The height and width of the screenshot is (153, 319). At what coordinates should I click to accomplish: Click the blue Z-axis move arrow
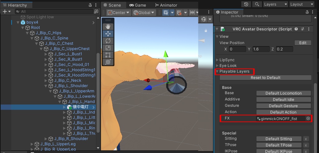coord(148,88)
